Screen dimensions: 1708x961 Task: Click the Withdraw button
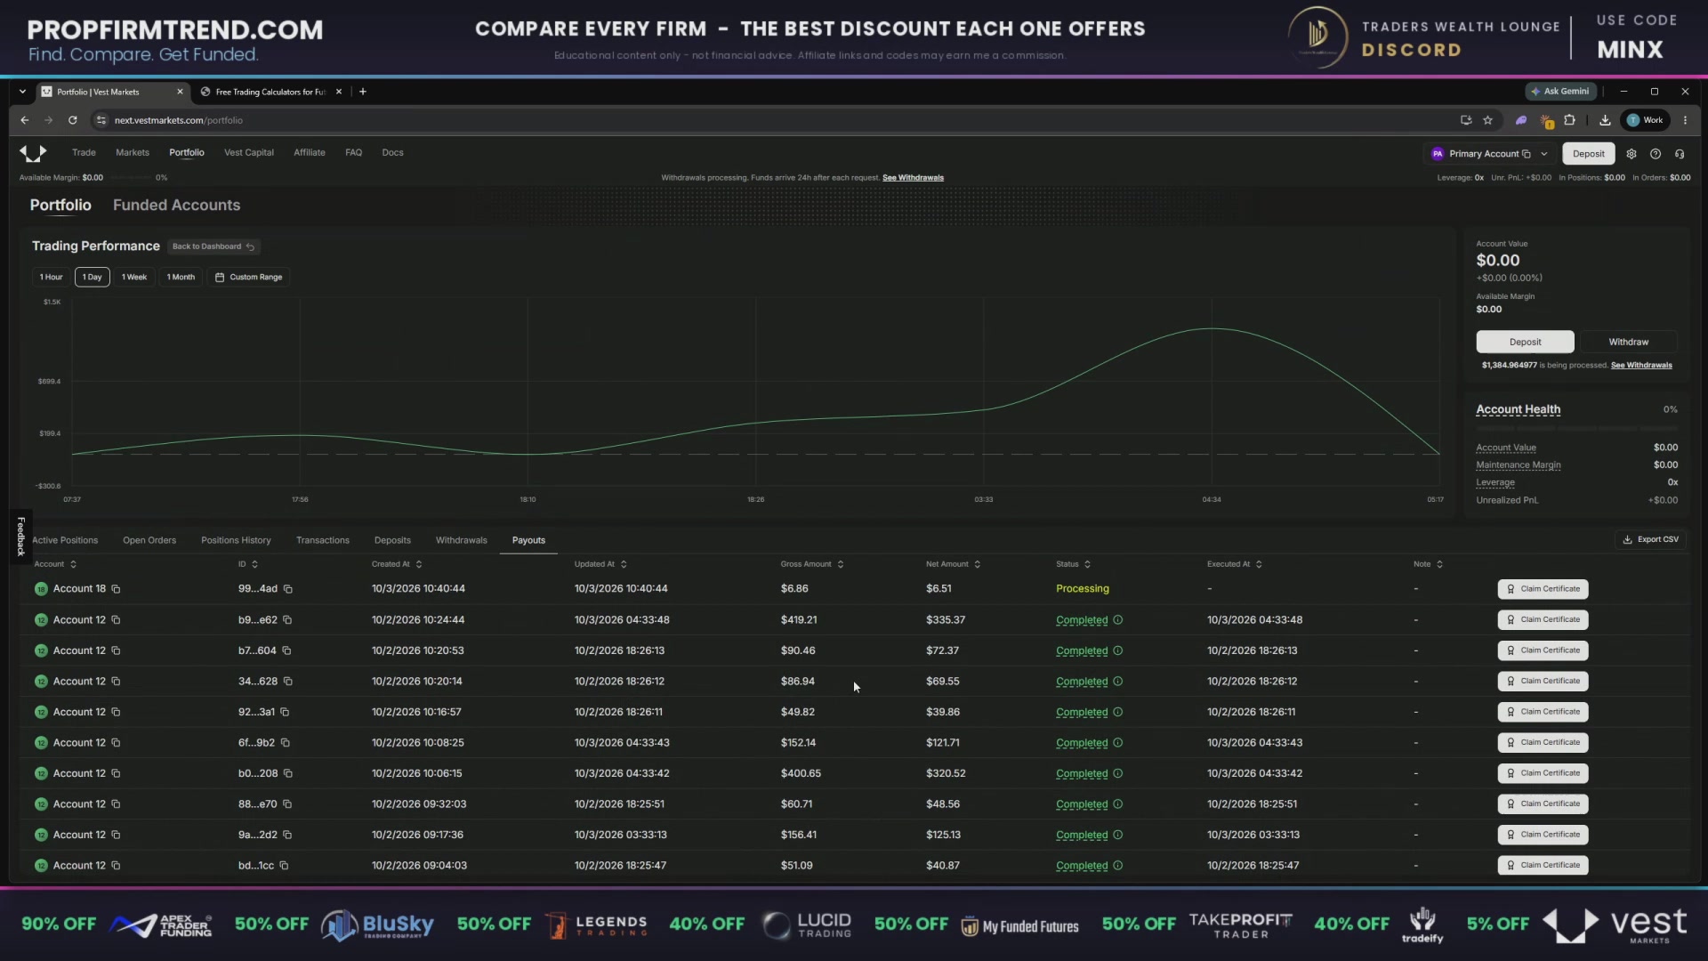pos(1628,342)
